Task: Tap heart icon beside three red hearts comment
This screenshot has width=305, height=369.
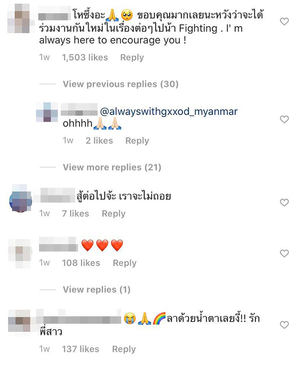Action: (x=284, y=253)
